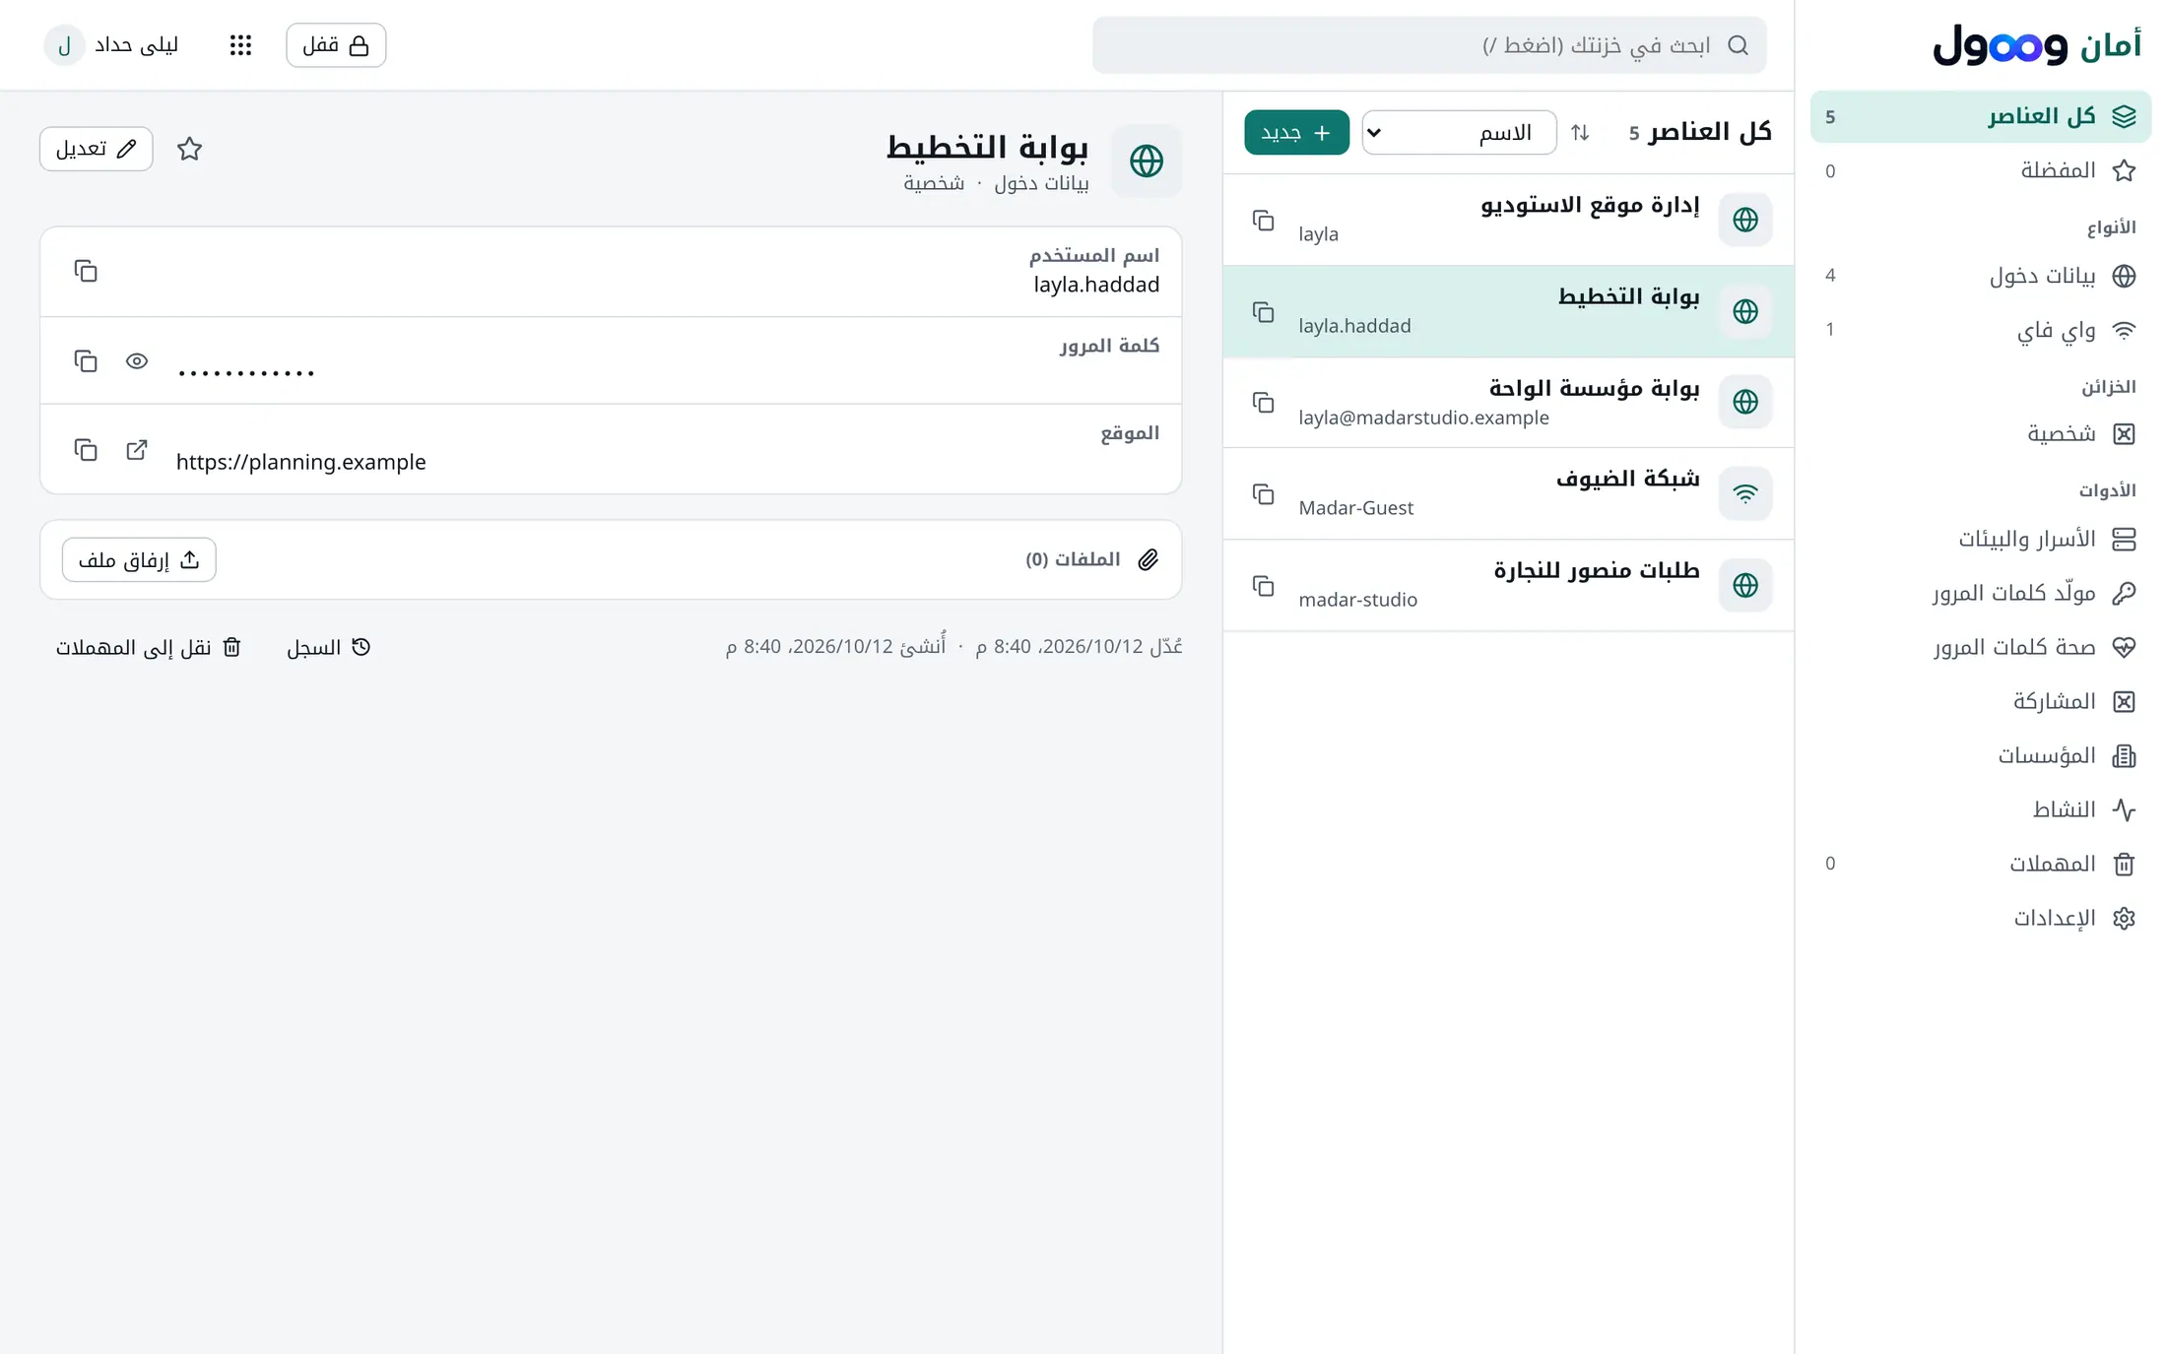2167x1354 pixels.
Task: Select the بوابة مؤسسة الواحة list item
Action: (1508, 403)
